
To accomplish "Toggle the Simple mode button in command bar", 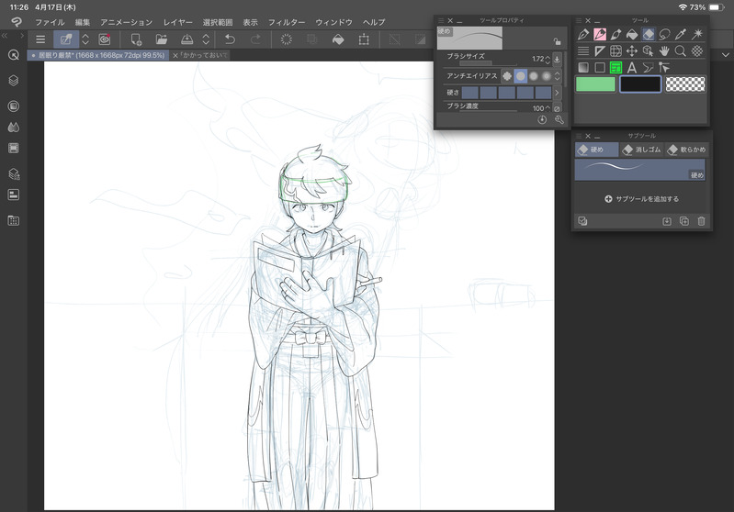I will pyautogui.click(x=66, y=39).
